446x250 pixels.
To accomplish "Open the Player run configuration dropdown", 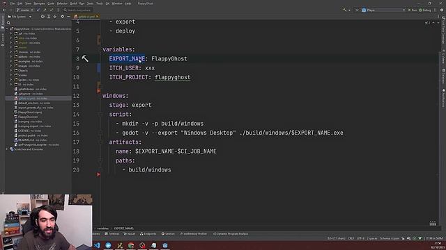I will coord(383,10).
